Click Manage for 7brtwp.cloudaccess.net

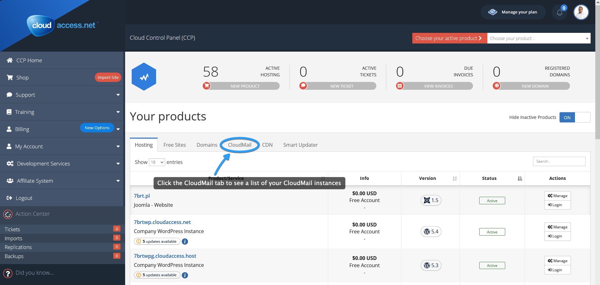557,227
